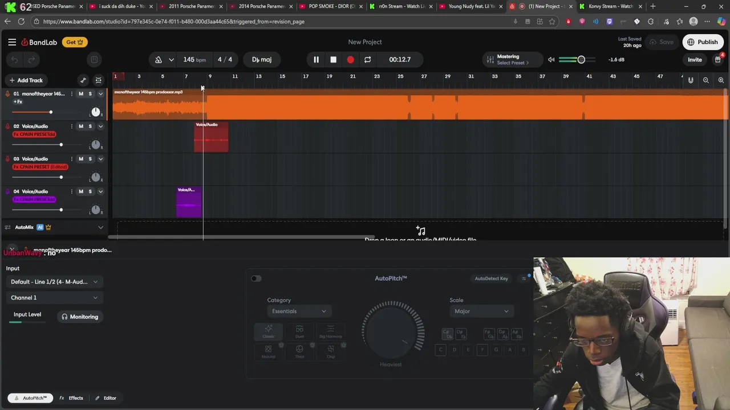Click the microphone icon of track 04
This screenshot has width=730, height=410.
coord(7,191)
